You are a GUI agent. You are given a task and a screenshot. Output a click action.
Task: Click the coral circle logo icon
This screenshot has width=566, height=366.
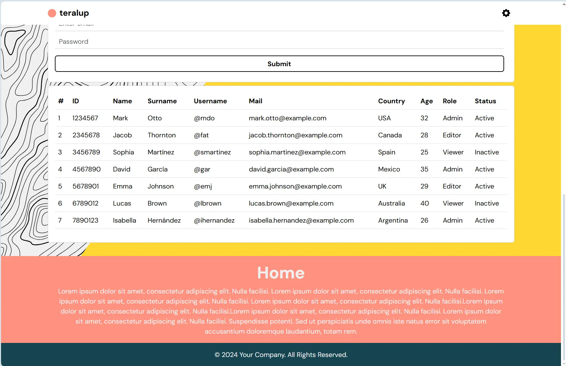52,13
